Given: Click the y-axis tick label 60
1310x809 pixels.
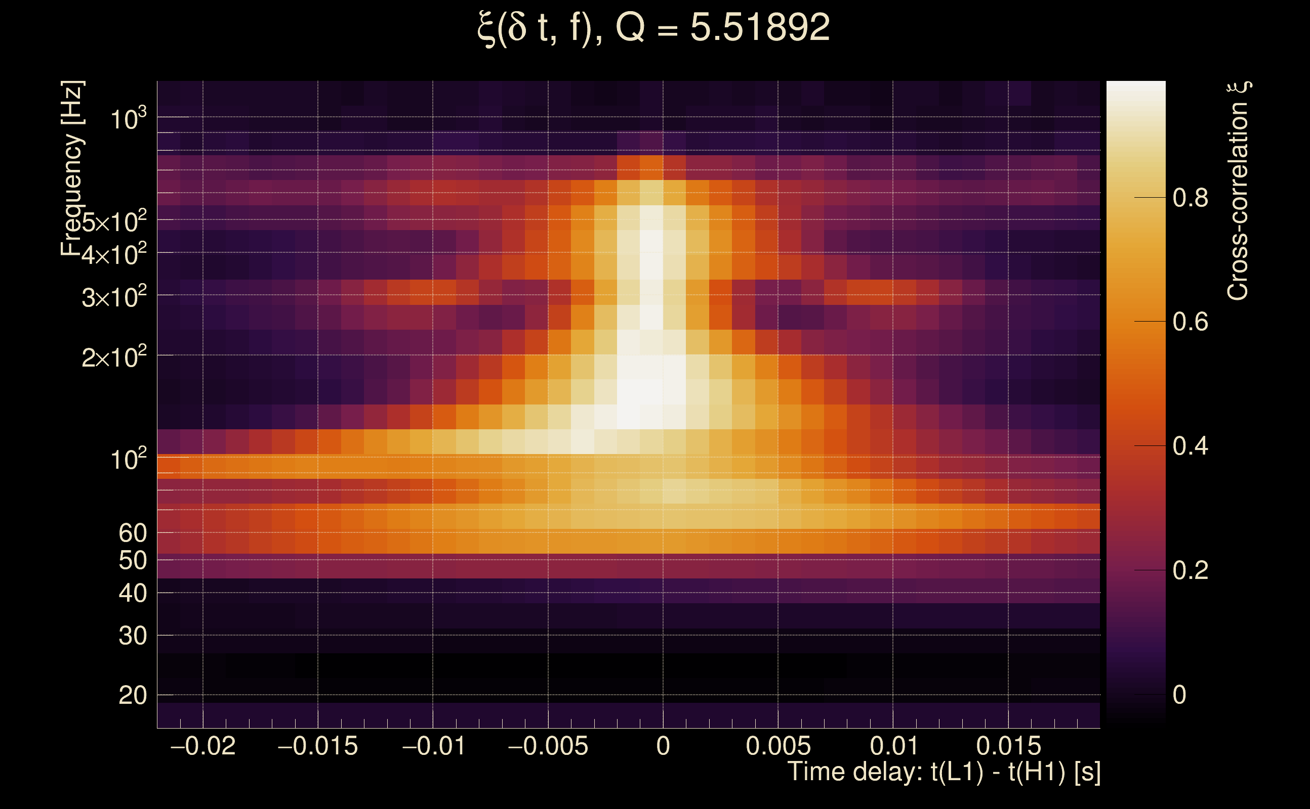Looking at the screenshot, I should (x=132, y=533).
